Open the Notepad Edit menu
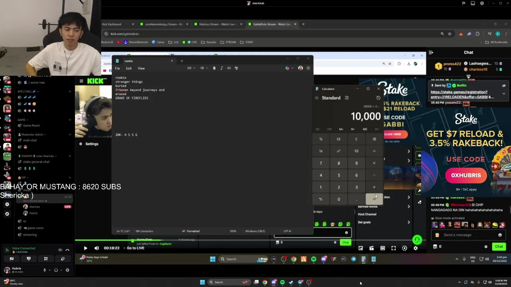 tap(129, 68)
